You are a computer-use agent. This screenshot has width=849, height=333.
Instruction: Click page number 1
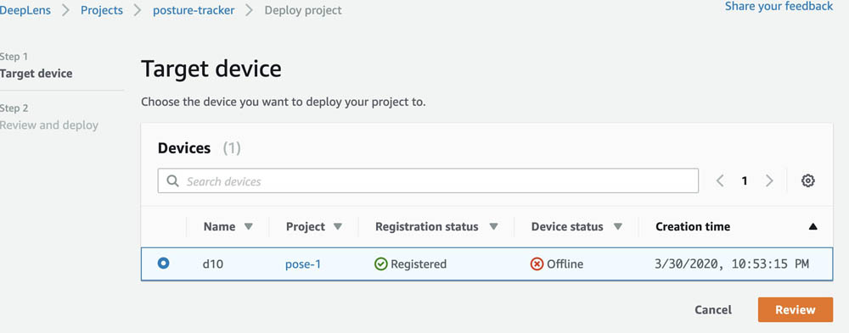click(745, 181)
